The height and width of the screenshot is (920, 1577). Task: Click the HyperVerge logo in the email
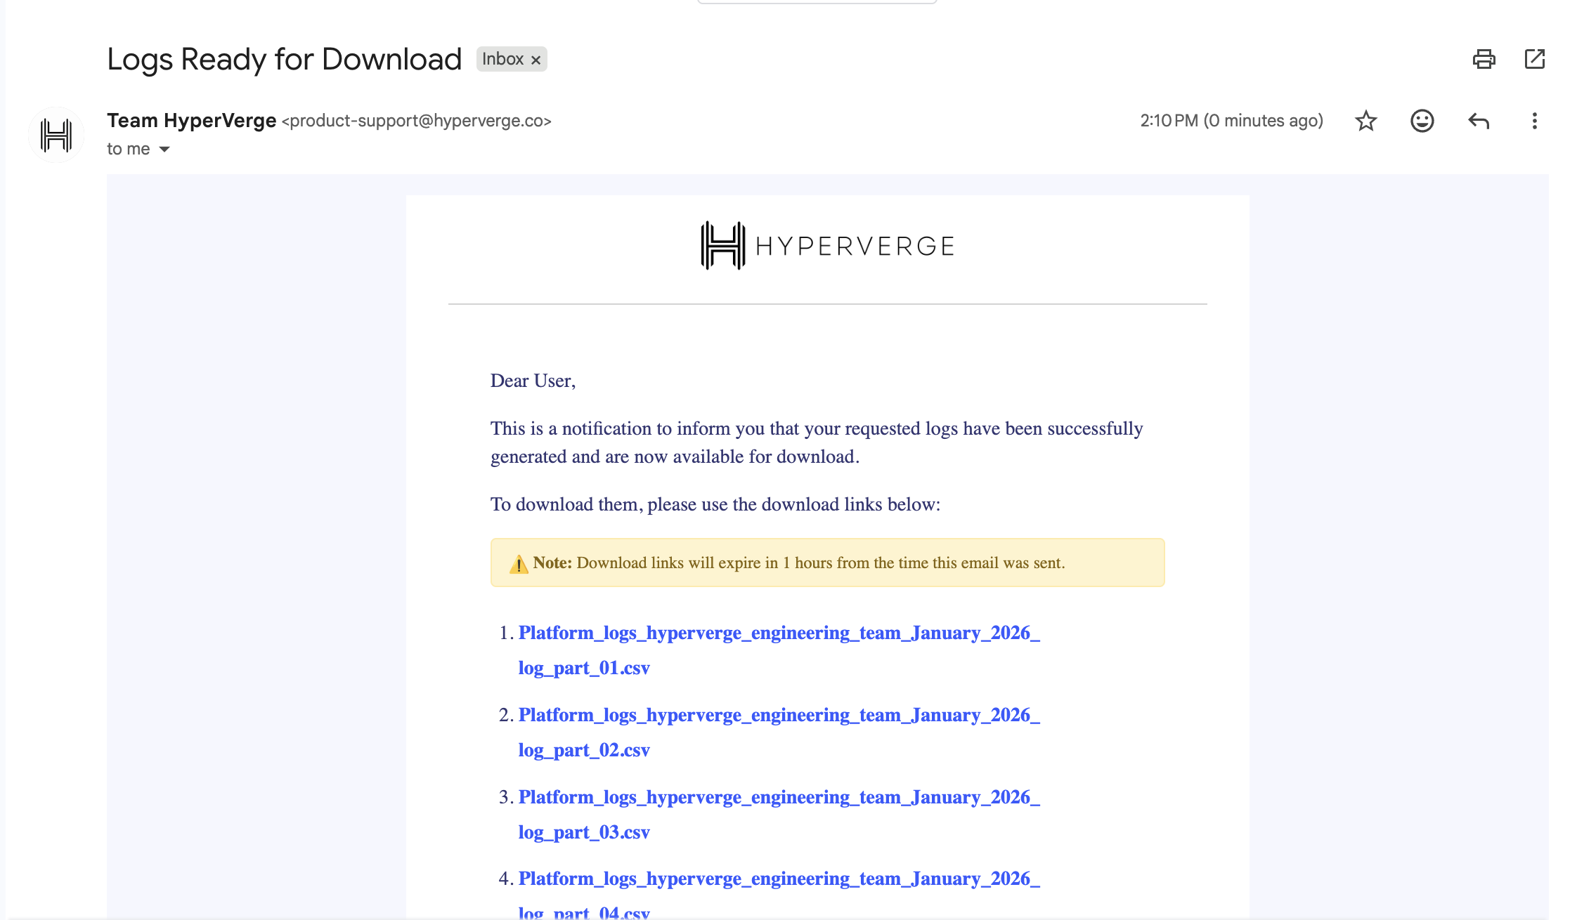pos(827,245)
